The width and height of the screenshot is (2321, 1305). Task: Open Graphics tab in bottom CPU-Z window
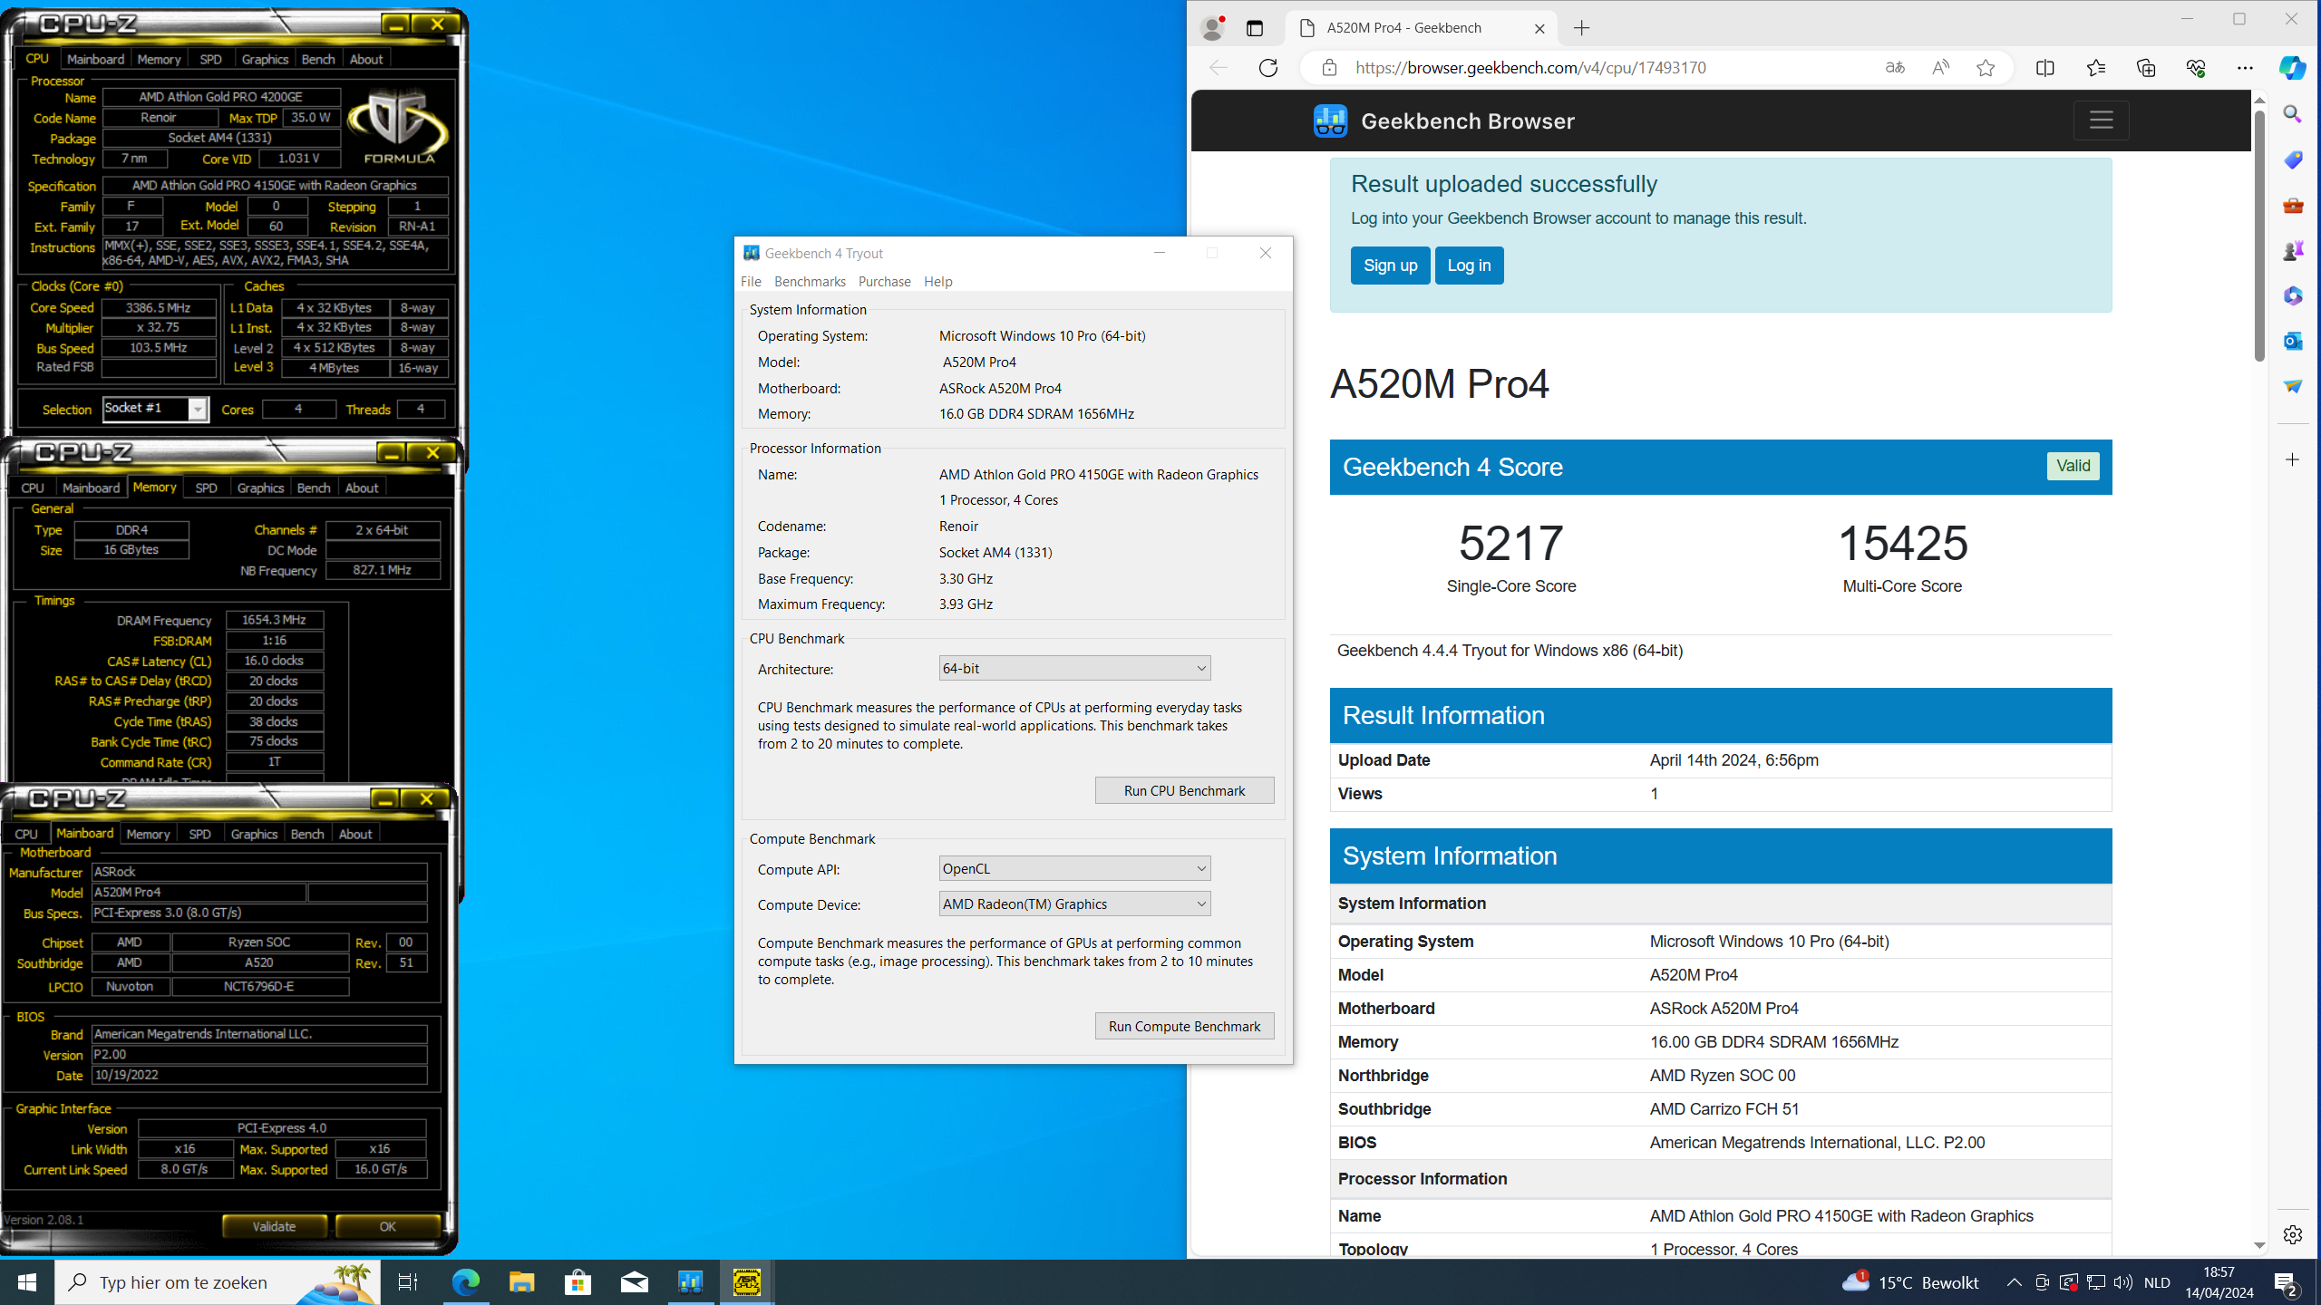[x=254, y=834]
